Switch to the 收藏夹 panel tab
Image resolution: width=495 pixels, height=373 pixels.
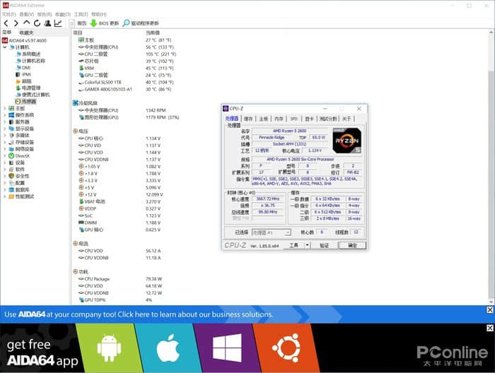[27, 32]
